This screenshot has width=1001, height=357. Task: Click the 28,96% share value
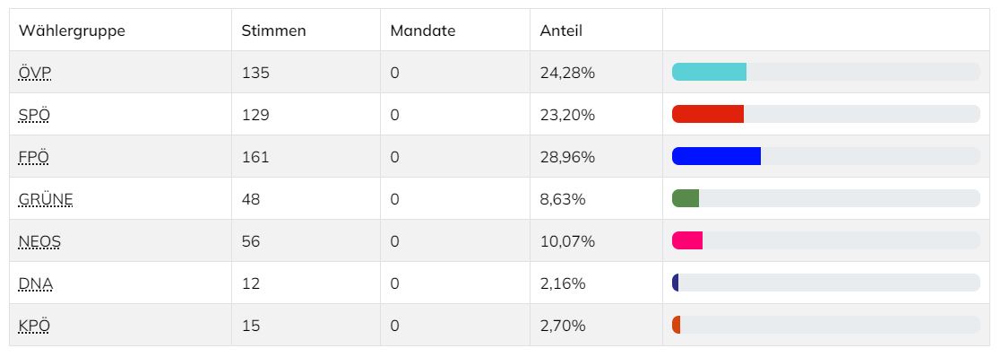[x=567, y=157]
